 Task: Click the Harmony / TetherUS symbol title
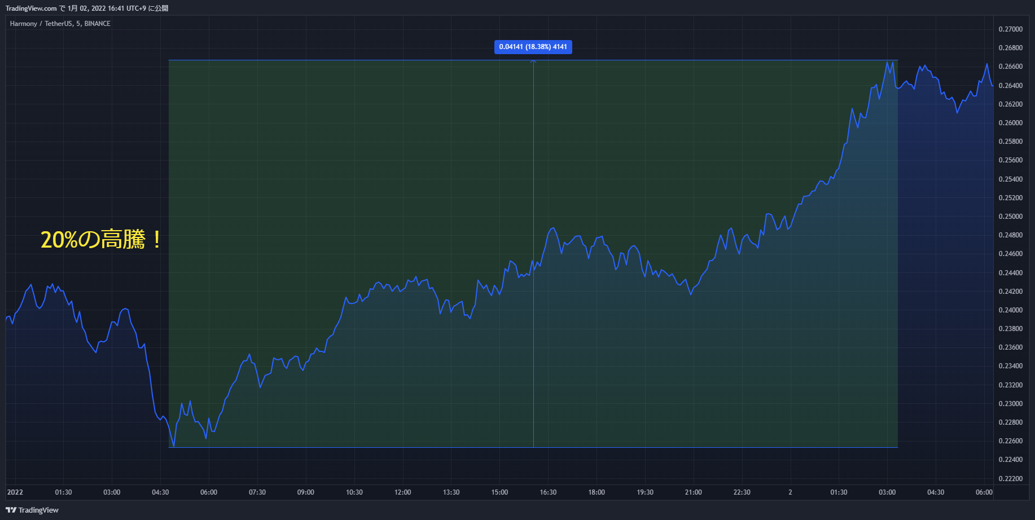(x=60, y=24)
